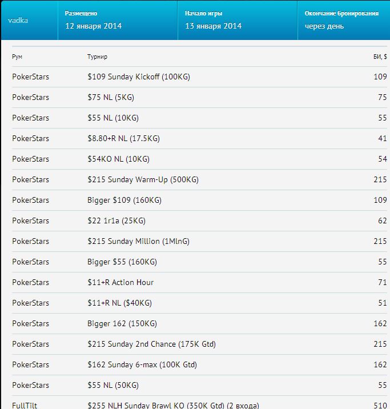Select the FullTilt $255 NLH Sunday Brawl row
The width and height of the screenshot is (390, 409).
199,403
